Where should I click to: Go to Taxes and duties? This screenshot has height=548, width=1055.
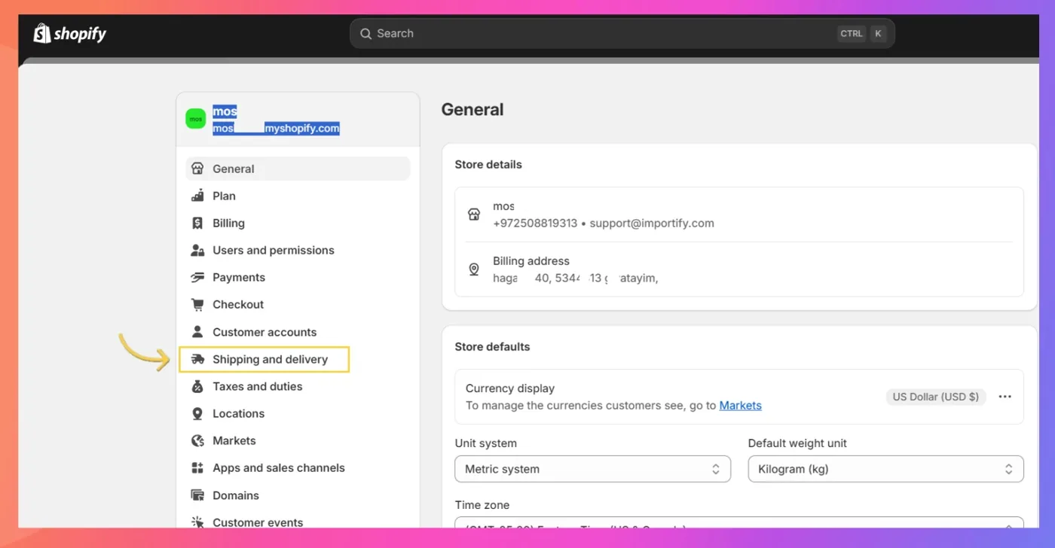coord(298,386)
